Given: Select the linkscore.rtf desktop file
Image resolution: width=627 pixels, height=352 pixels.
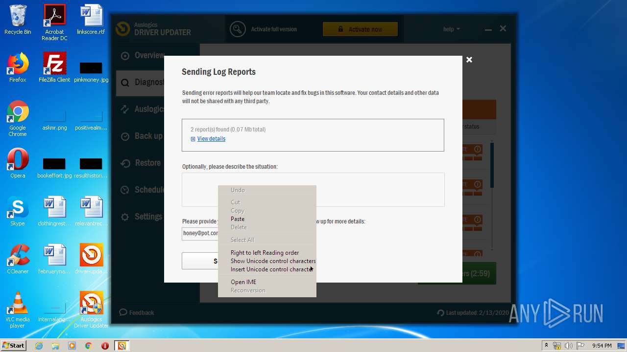Looking at the screenshot, I should click(x=91, y=20).
